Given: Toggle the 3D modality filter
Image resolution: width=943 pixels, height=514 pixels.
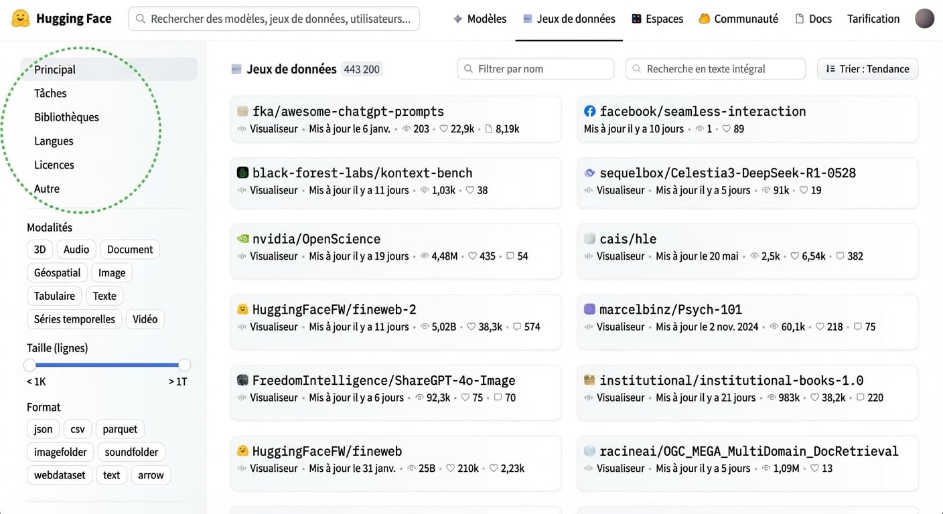Looking at the screenshot, I should click(x=40, y=250).
